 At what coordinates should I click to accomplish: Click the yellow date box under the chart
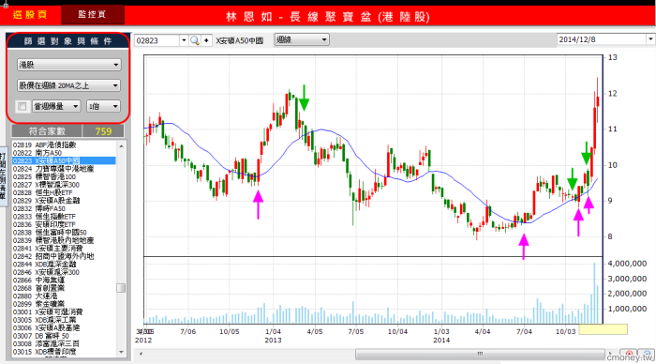603,329
